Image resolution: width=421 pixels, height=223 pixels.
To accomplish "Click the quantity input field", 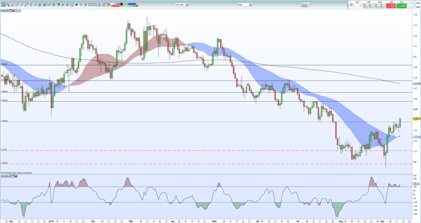I will tap(357, 5).
